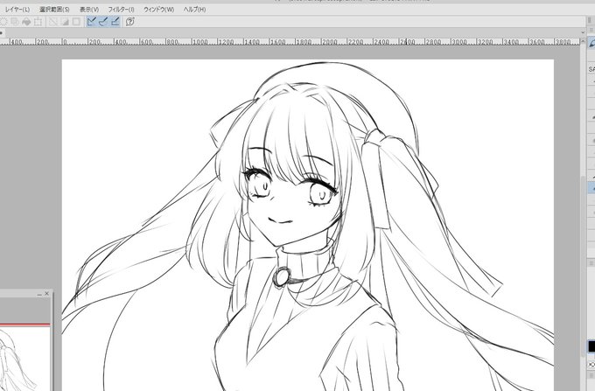Viewport: 595px width, 391px height.
Task: Click the filled-blob selection display icon
Action: pyautogui.click(x=26, y=22)
